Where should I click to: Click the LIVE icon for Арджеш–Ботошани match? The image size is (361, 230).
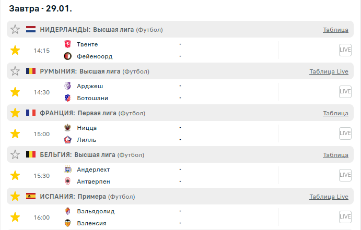(x=345, y=92)
